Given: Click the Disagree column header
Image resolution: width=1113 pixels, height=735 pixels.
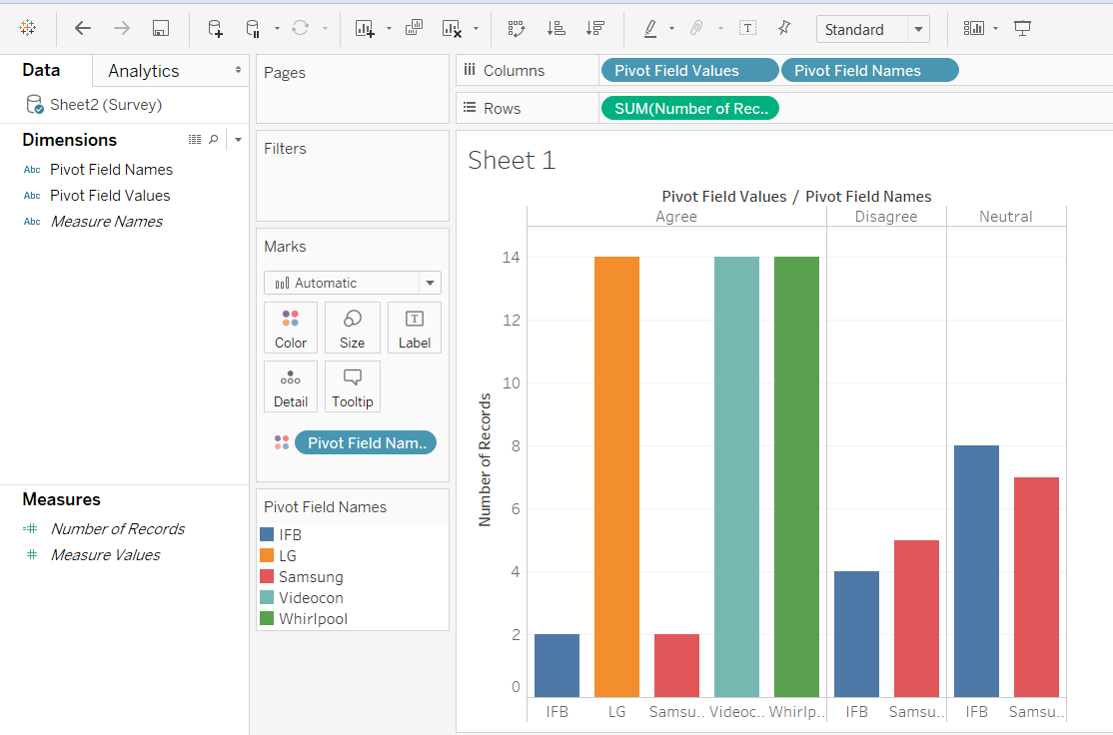Looking at the screenshot, I should [886, 217].
